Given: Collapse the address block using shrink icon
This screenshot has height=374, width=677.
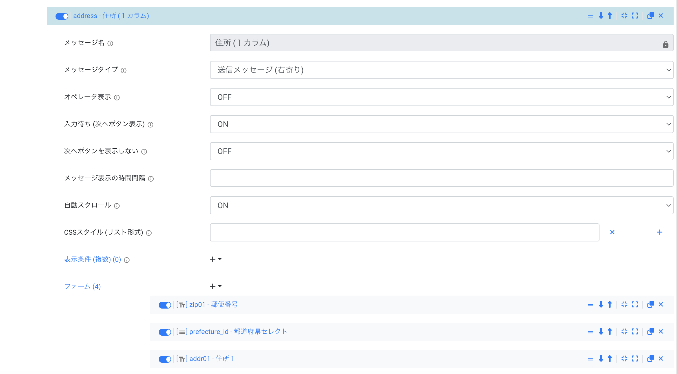Looking at the screenshot, I should (x=624, y=16).
